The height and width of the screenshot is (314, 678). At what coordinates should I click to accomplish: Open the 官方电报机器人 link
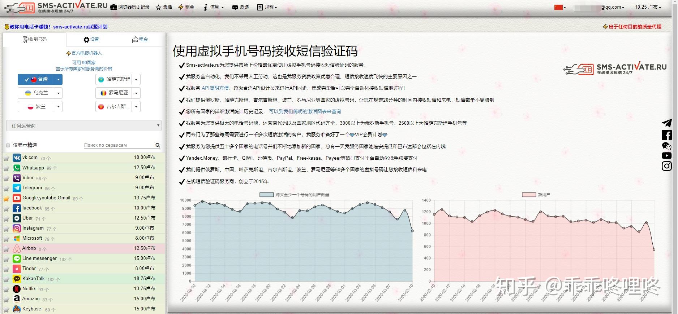coord(84,53)
